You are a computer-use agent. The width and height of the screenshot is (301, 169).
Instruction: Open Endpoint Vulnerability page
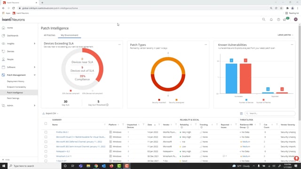(16, 87)
